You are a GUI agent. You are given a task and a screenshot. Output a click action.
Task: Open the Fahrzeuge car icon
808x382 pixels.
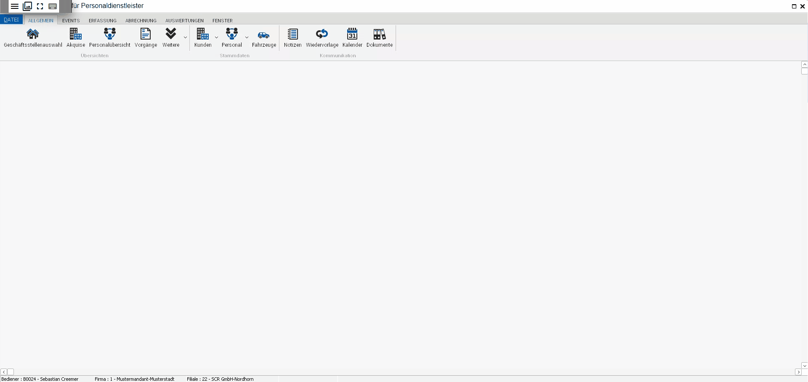264,35
